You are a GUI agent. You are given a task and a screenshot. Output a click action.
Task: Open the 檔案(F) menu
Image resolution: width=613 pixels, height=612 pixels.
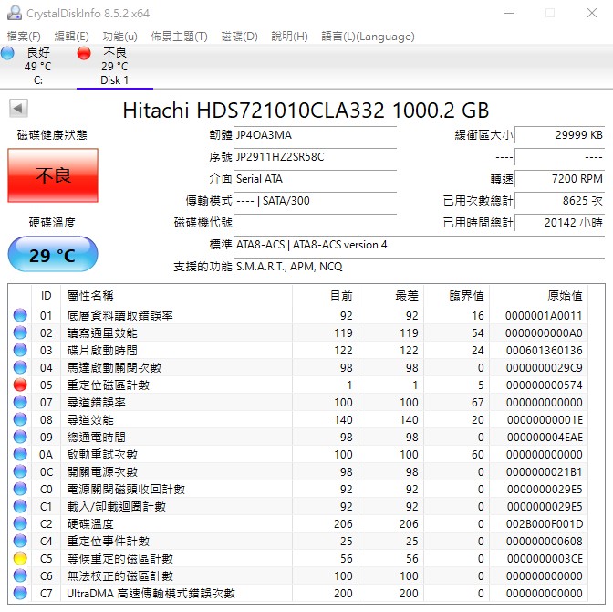(x=24, y=36)
